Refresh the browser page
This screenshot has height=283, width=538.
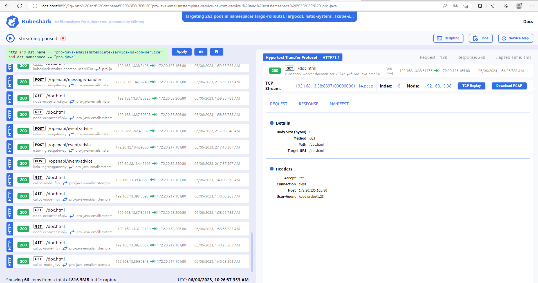[x=20, y=6]
